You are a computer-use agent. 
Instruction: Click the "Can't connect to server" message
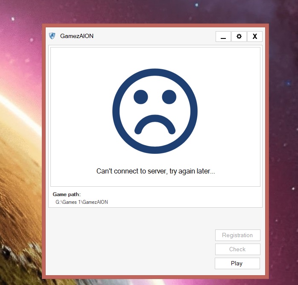(156, 171)
